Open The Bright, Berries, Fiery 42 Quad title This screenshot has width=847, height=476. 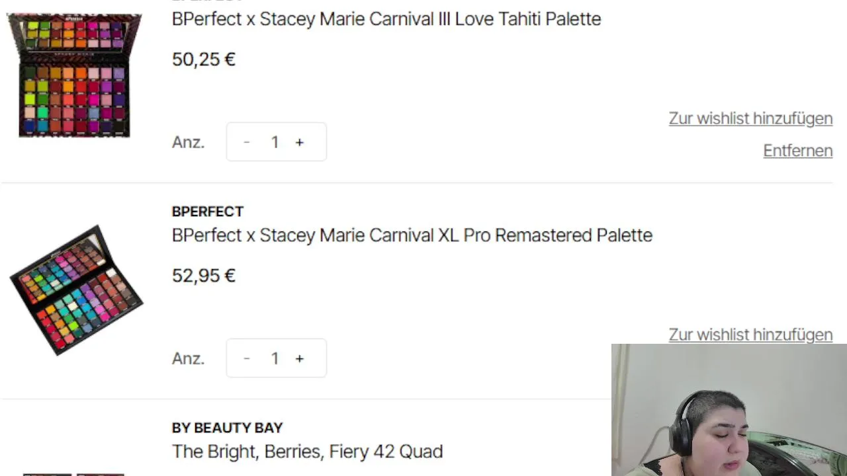307,452
